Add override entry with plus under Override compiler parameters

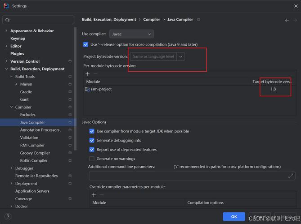click(x=94, y=195)
